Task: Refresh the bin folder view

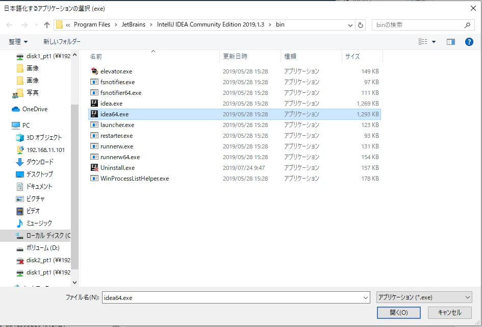Action: click(361, 25)
